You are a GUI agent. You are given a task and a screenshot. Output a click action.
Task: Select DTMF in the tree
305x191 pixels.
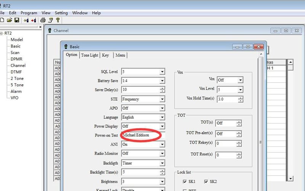pyautogui.click(x=16, y=72)
